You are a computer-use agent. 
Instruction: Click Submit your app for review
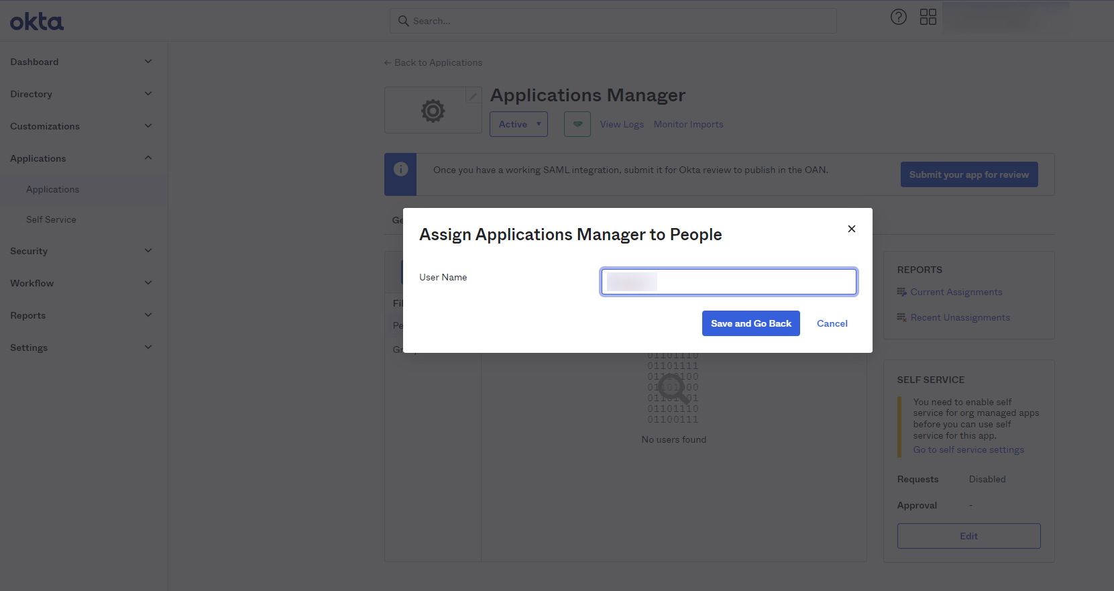(968, 174)
